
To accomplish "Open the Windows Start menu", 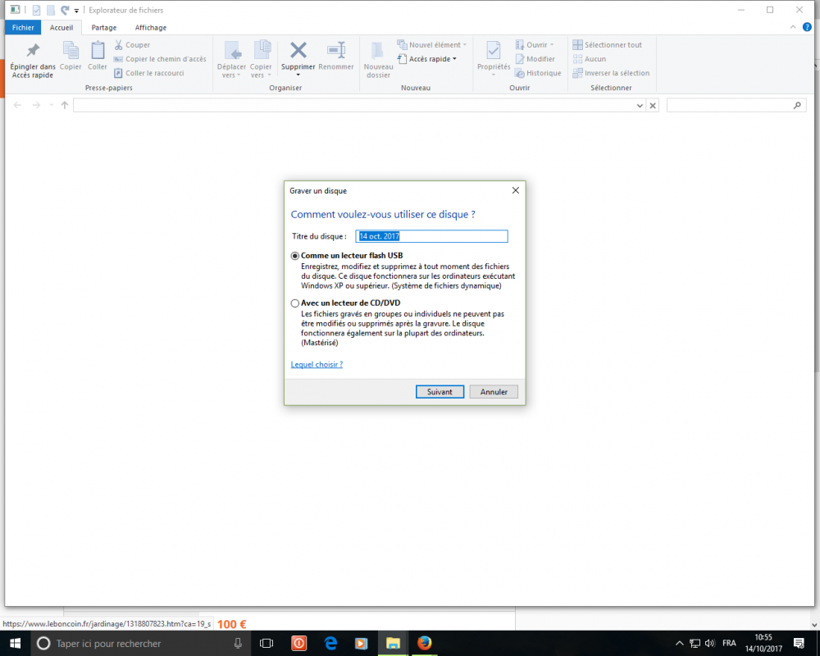I will (15, 644).
